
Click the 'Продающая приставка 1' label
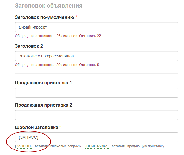[43, 83]
